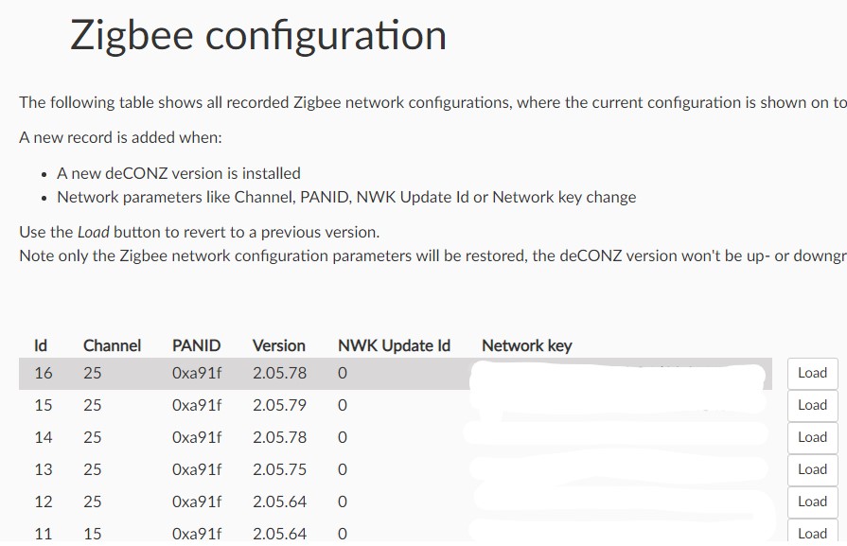This screenshot has width=847, height=546.
Task: Click the Id column header
Action: [x=40, y=345]
